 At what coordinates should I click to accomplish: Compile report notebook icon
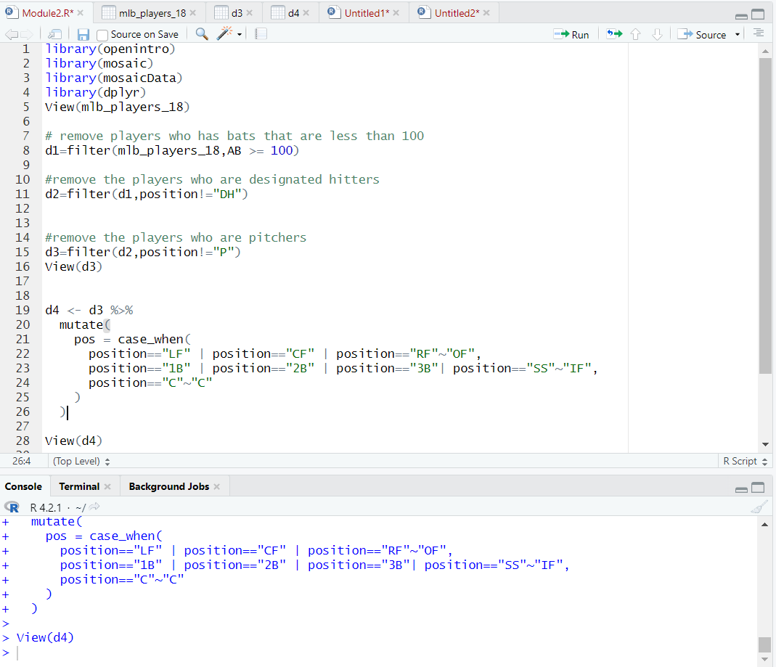261,33
